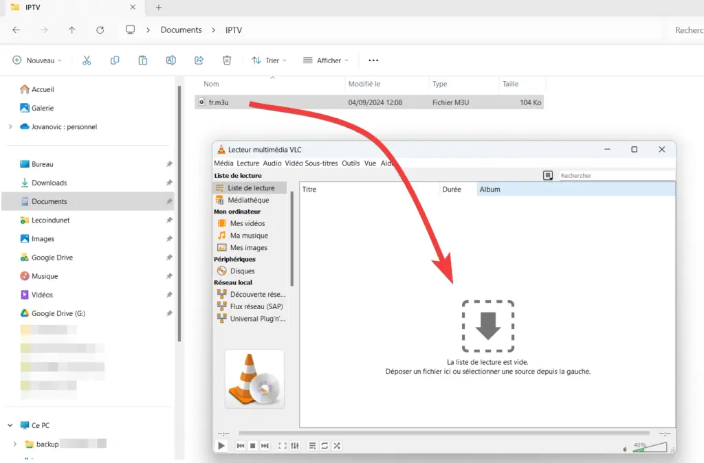Image resolution: width=704 pixels, height=463 pixels.
Task: Click the Explorer delete trash icon
Action: 227,60
